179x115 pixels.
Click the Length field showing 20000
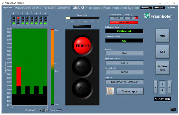124,72
